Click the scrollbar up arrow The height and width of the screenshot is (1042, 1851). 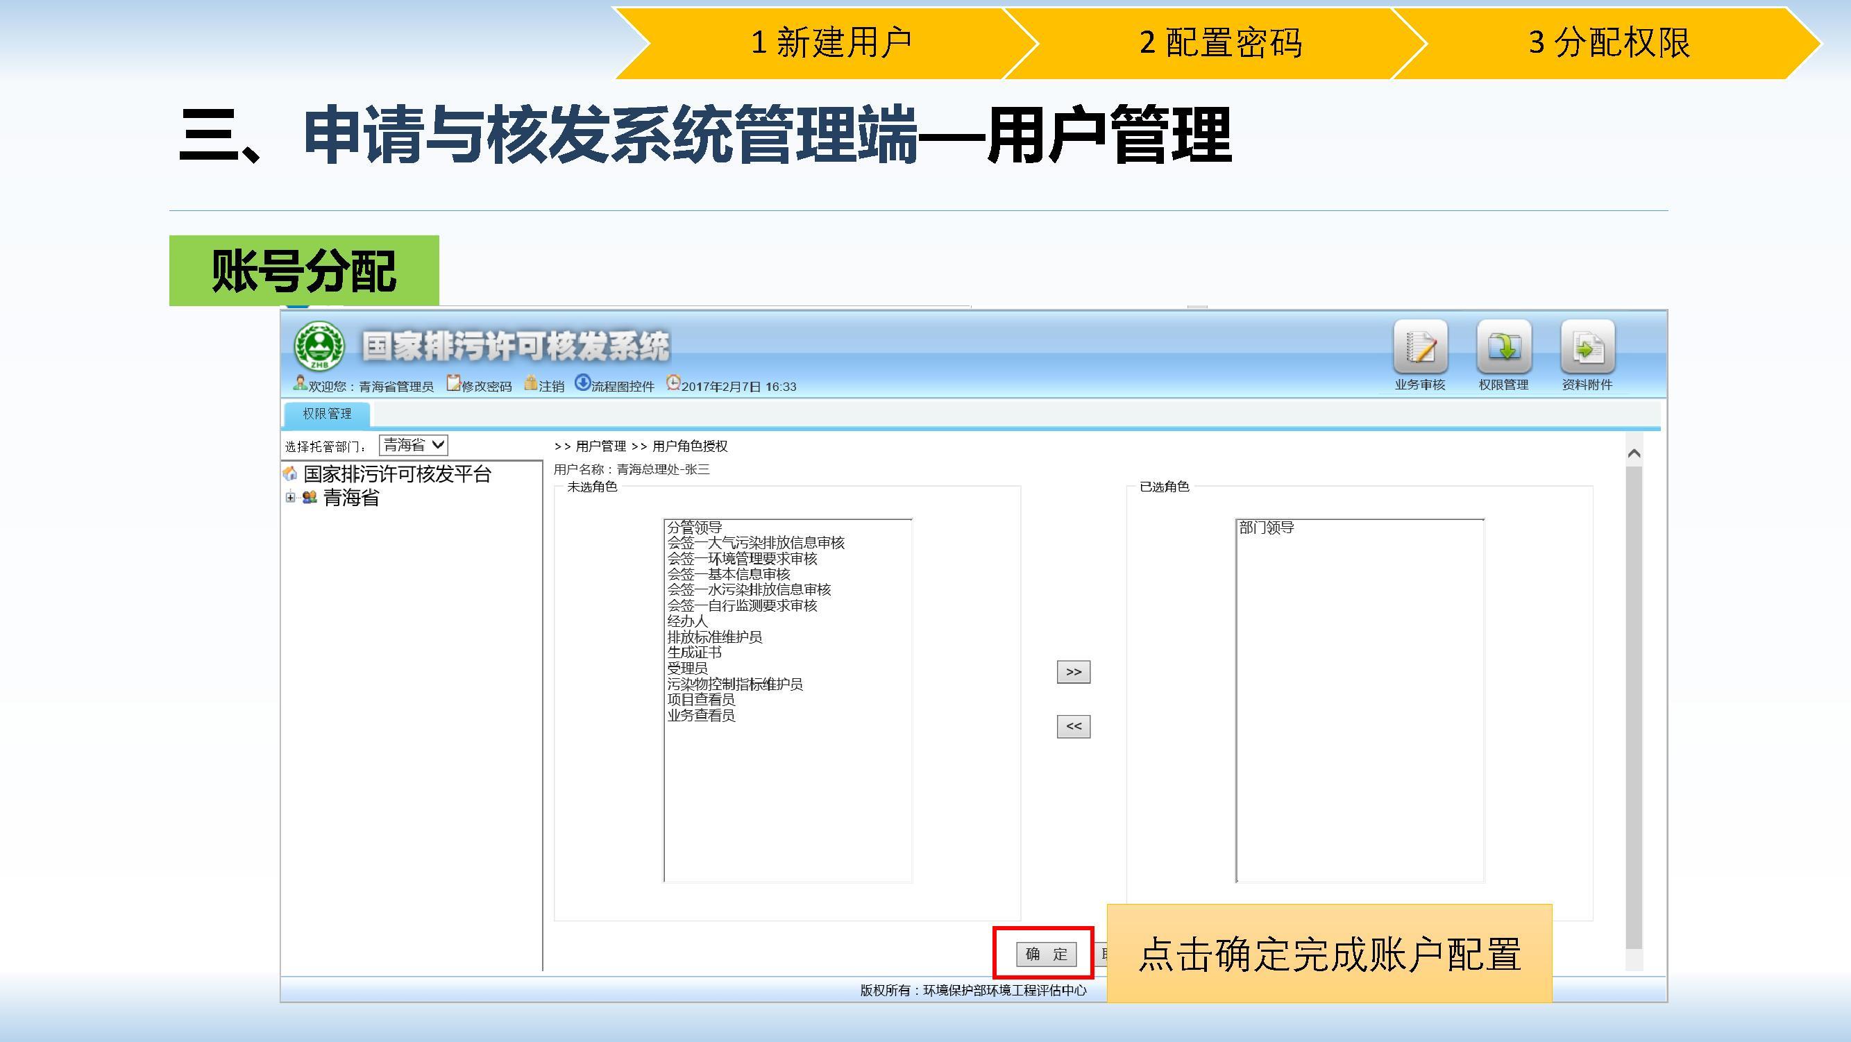coord(1633,453)
